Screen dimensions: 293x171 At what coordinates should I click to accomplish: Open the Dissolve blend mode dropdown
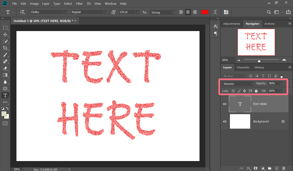[x=238, y=84]
